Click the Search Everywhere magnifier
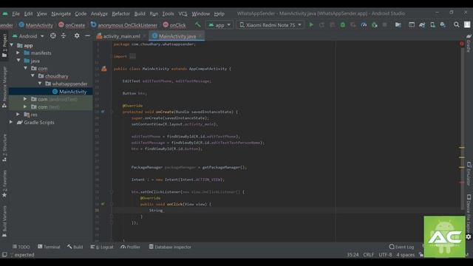 click(x=457, y=24)
